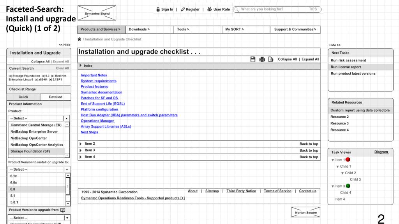Screen dimensions: 399x224
Task: Expand the Item 4 section
Action: (x=81, y=157)
